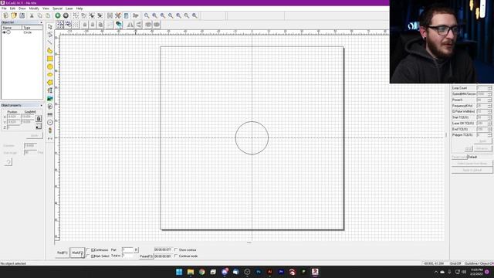494x278 pixels.
Task: Enable the Mark Select checkbox
Action: [x=88, y=256]
